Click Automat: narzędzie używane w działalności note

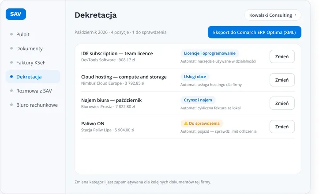[x=218, y=61]
